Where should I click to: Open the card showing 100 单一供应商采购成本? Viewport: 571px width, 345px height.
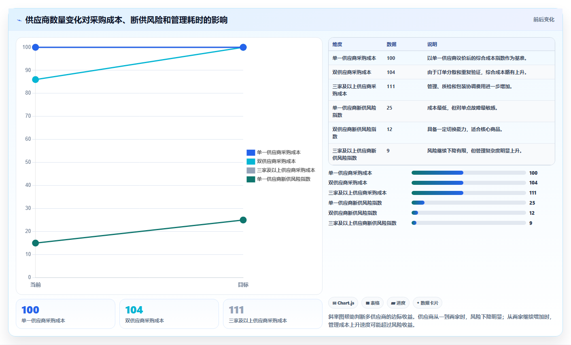(66, 314)
